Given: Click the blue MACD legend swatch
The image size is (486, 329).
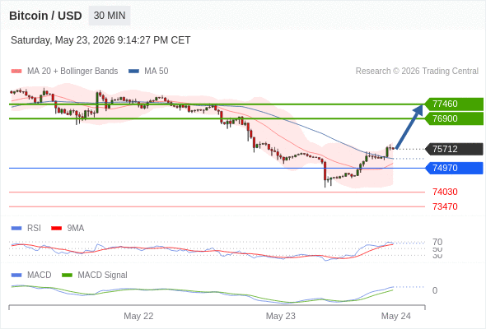Looking at the screenshot, I should pyautogui.click(x=16, y=276).
